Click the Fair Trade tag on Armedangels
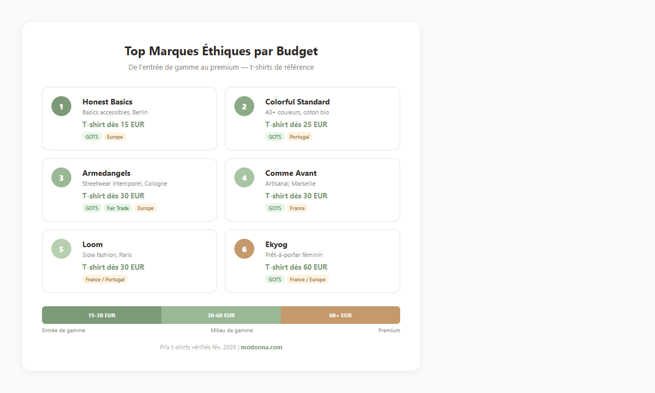This screenshot has width=655, height=393. point(118,208)
